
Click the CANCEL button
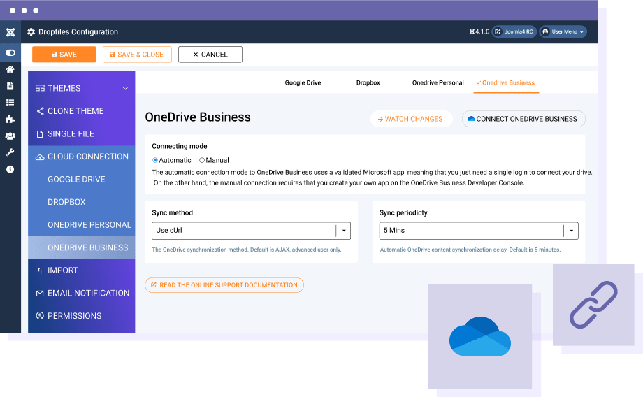(x=210, y=54)
